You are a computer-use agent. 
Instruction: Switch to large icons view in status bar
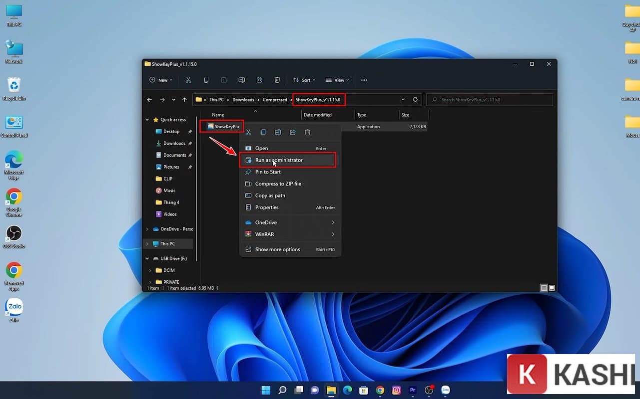[x=552, y=288]
